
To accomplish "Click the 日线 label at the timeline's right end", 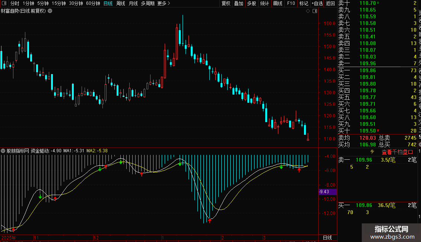I will (x=327, y=238).
